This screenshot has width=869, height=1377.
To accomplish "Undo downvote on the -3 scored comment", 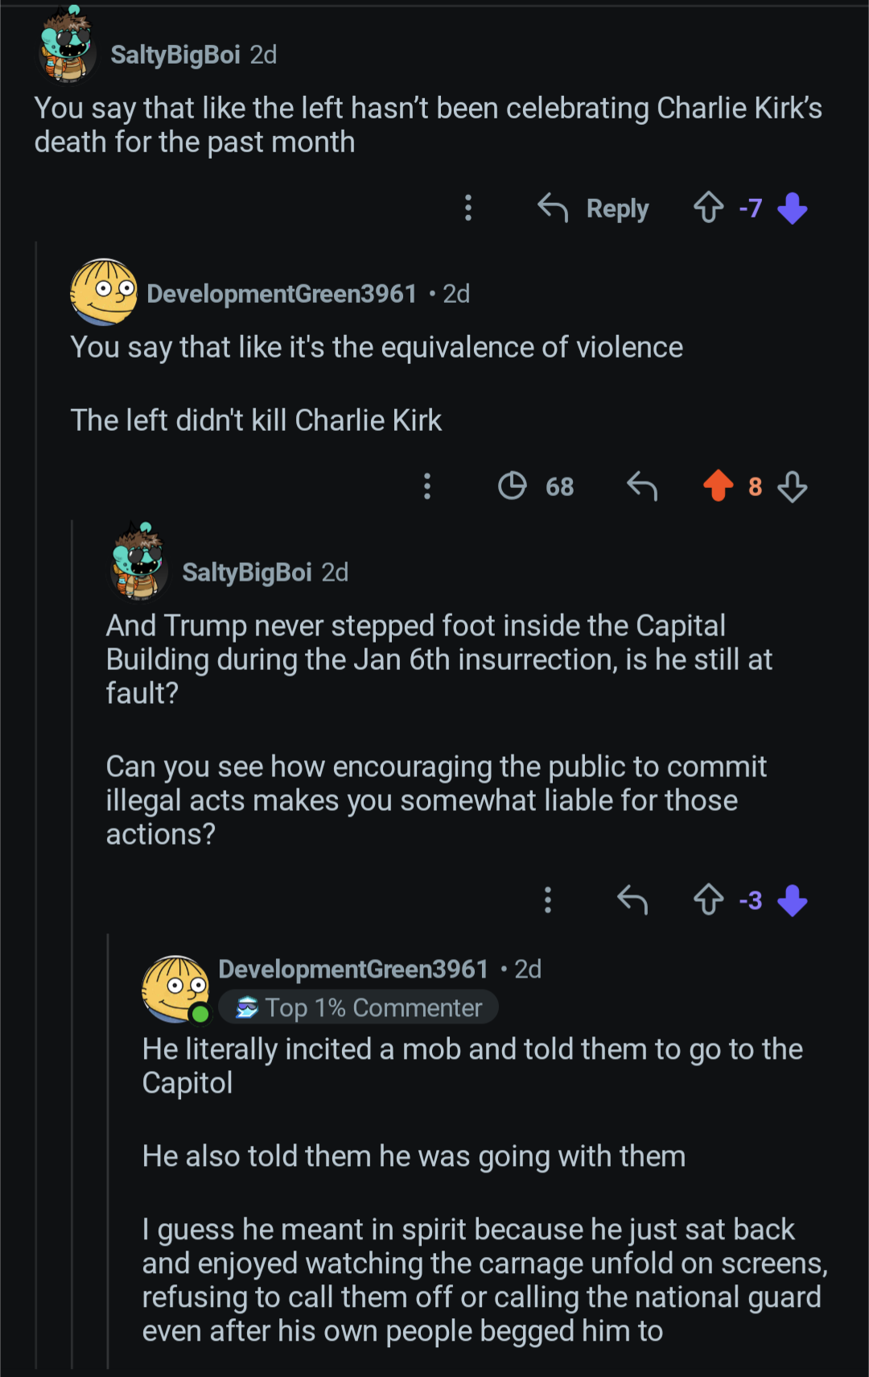I will coord(793,900).
